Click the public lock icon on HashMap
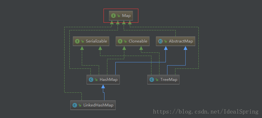The image size is (262, 118). (96, 80)
